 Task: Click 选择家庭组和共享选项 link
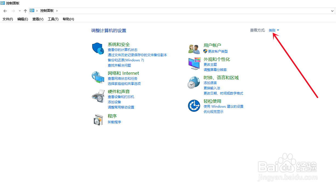[124, 84]
